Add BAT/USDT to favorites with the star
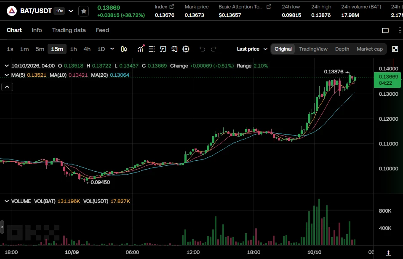Viewport: 403px width, 259px height. point(83,11)
